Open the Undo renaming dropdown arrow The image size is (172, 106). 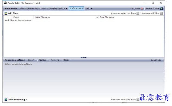coord(26,100)
